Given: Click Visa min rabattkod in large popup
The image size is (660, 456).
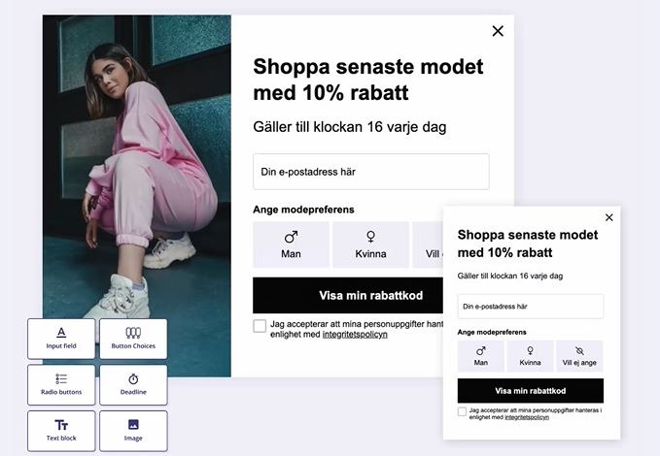Looking at the screenshot, I should click(348, 295).
